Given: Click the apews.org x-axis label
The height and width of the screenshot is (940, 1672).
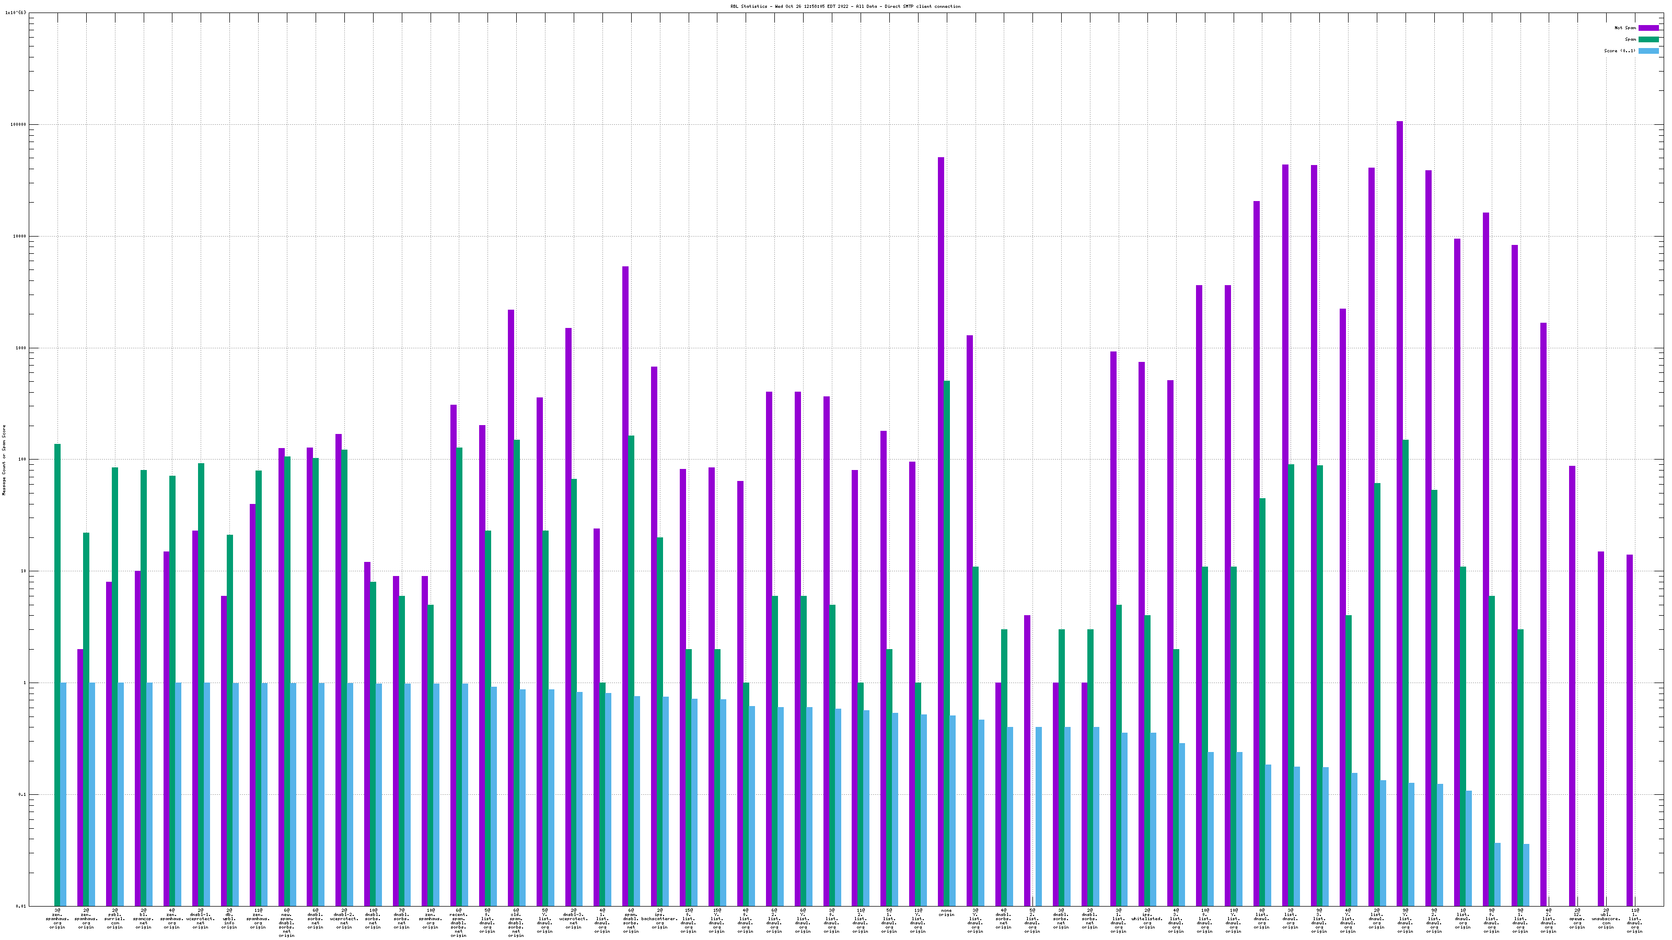Looking at the screenshot, I should point(1577,919).
